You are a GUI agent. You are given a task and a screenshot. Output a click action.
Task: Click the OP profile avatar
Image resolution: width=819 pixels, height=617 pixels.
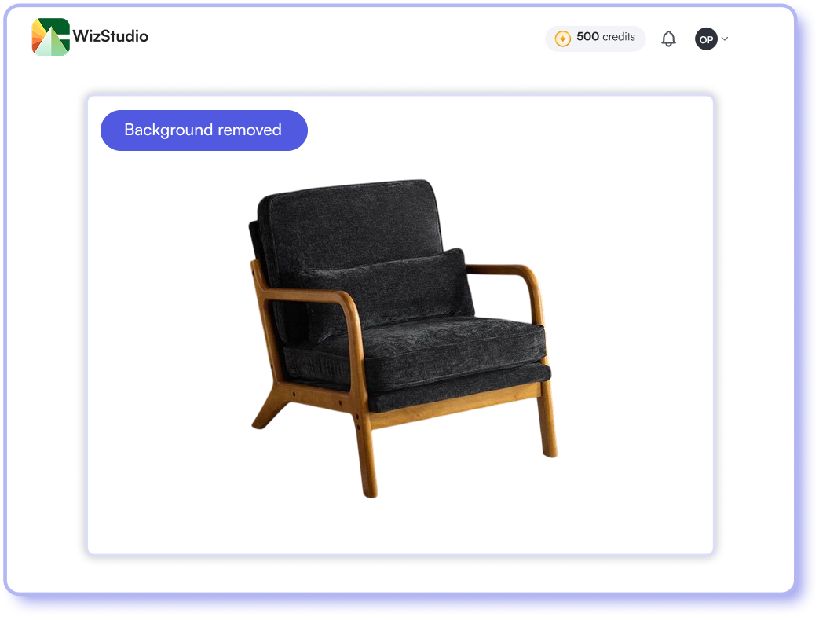pos(706,39)
